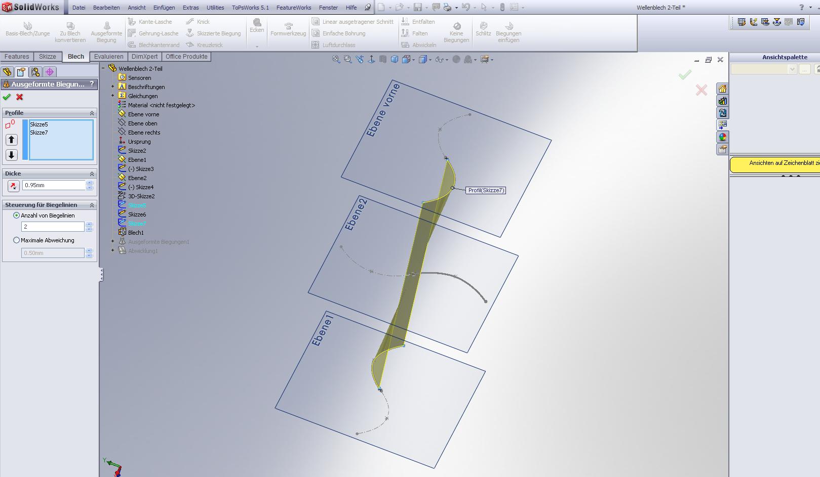Open the Datei menu

(x=79, y=8)
